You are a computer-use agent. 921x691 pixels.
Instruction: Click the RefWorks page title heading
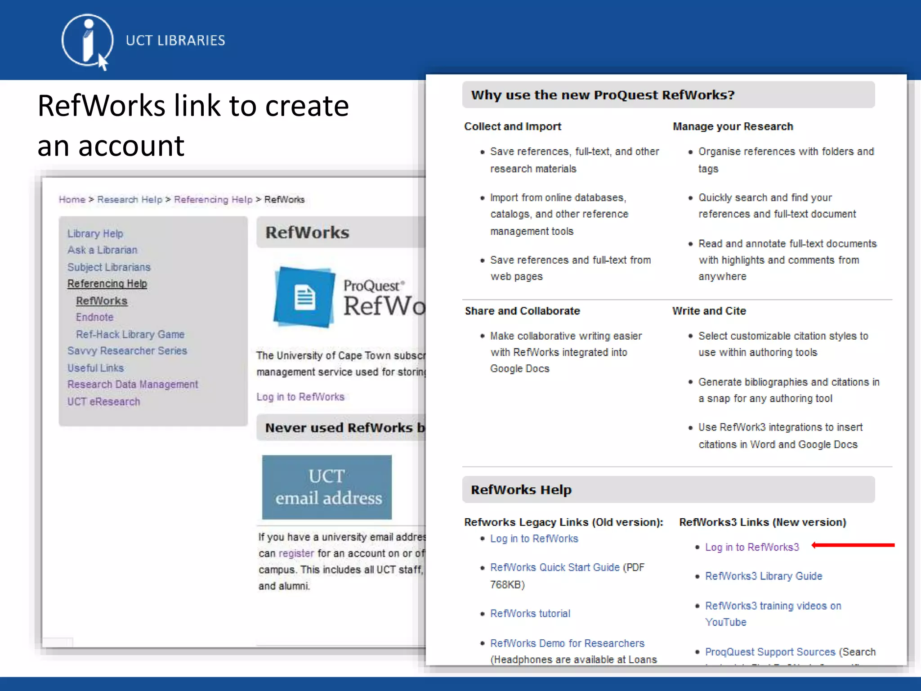307,233
